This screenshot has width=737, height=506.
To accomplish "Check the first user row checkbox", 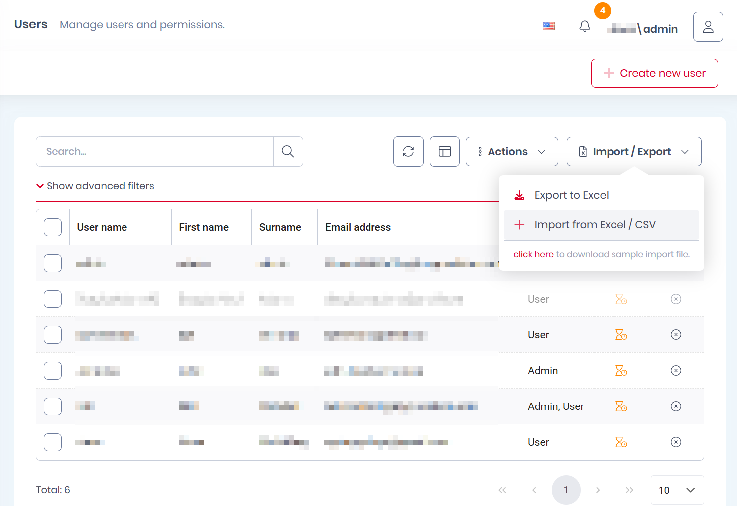I will [53, 263].
